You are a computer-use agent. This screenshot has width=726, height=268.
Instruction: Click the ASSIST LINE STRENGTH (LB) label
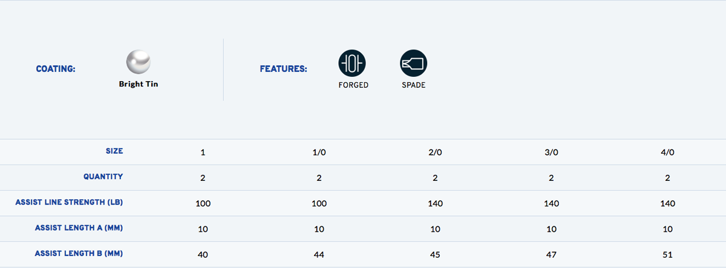point(70,202)
